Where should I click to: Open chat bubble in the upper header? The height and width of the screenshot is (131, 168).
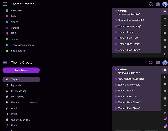pyautogui.click(x=158, y=4)
